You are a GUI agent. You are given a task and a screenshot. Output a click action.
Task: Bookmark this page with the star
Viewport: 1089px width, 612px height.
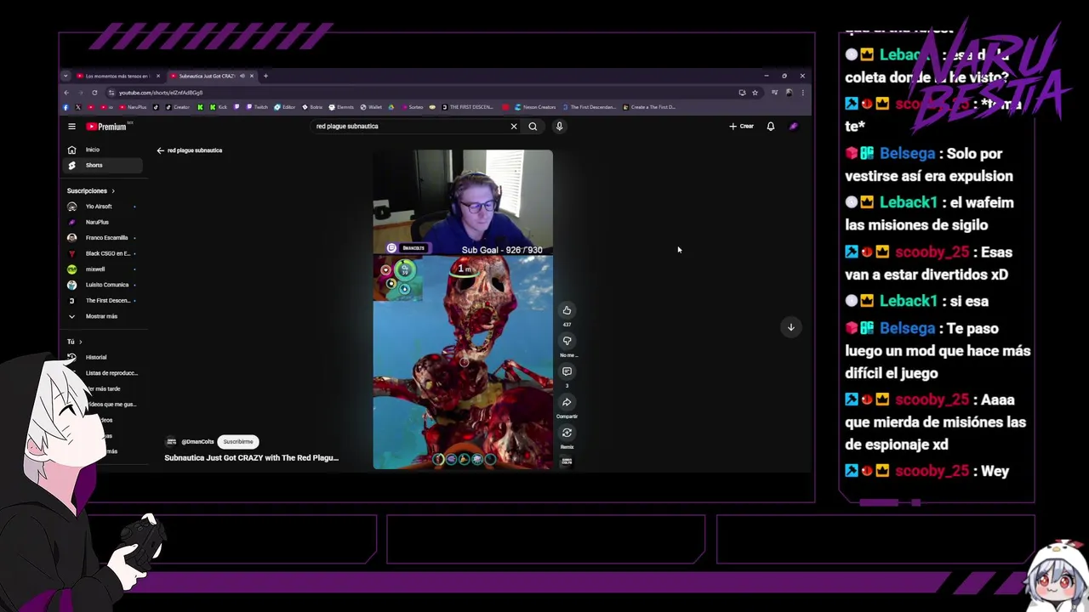[x=755, y=93]
